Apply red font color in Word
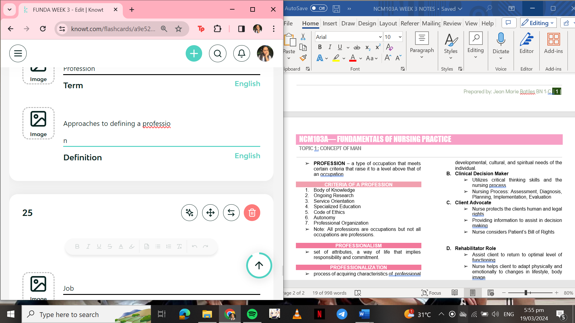This screenshot has width=575, height=323. pos(353,58)
